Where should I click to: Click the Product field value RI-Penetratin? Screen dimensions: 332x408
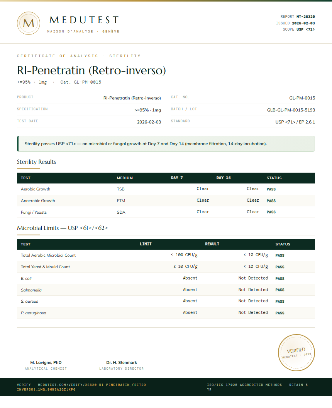click(x=132, y=98)
